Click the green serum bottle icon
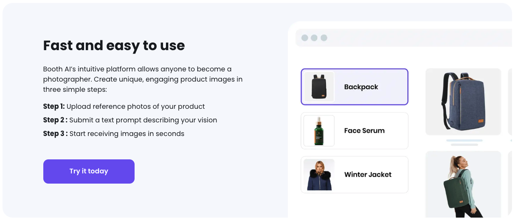515x221 pixels. 319,131
